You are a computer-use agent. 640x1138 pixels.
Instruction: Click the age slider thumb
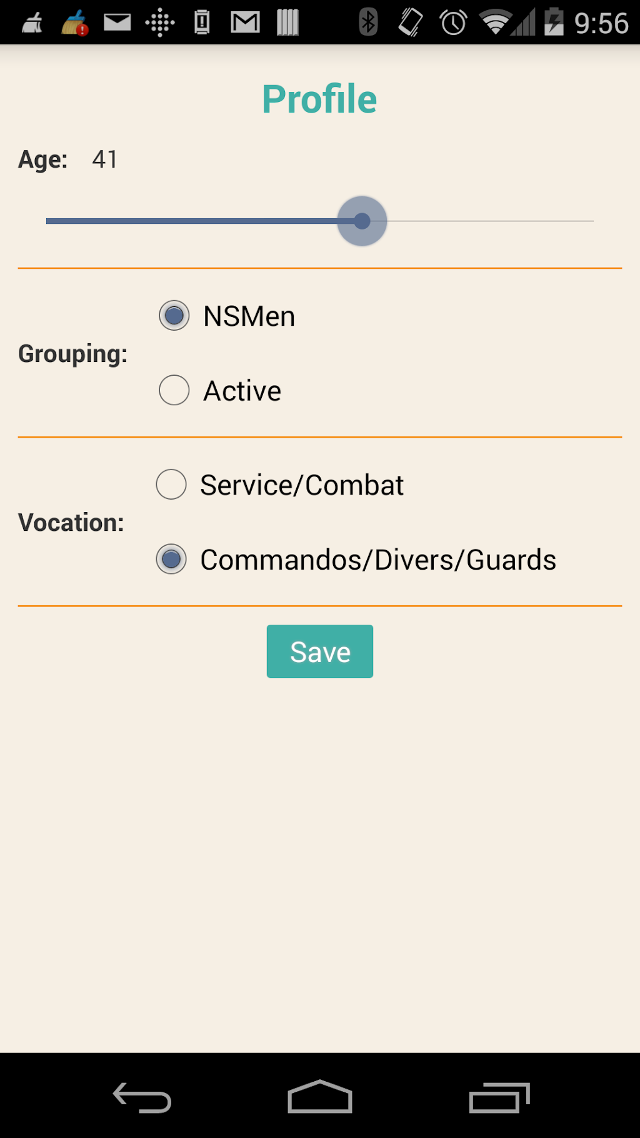[362, 221]
